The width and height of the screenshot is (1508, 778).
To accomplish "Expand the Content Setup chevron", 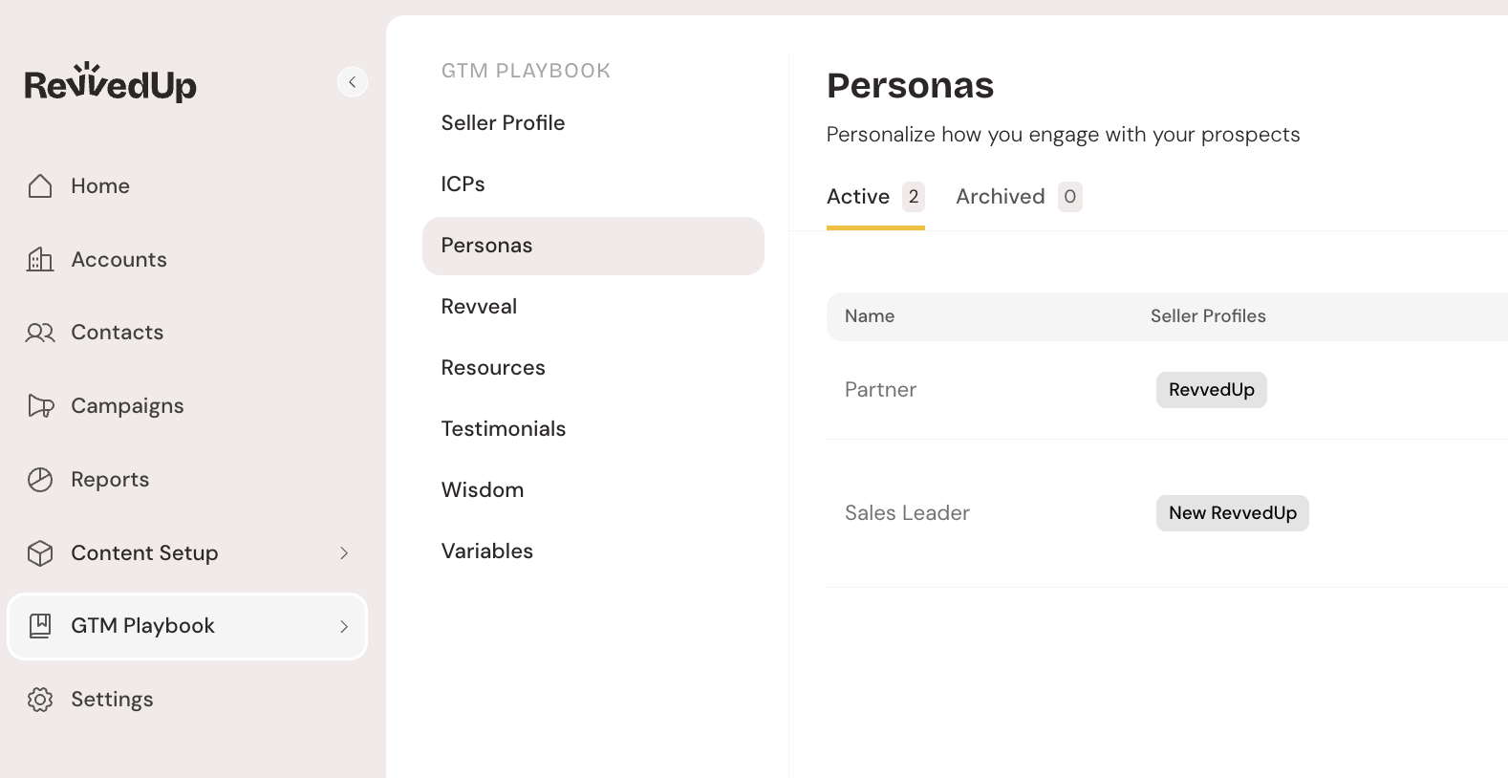I will click(344, 553).
